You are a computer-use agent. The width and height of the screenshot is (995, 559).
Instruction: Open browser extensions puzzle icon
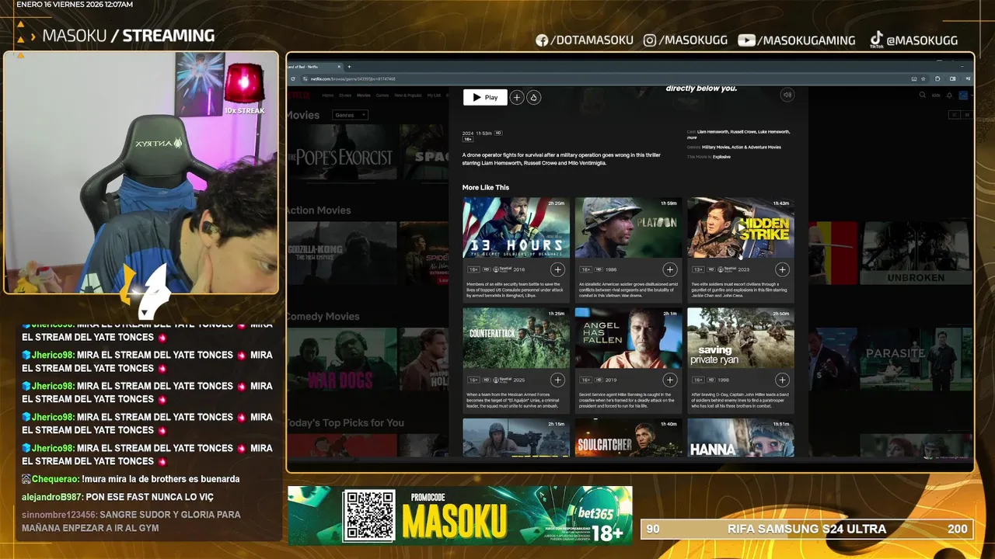coord(937,78)
